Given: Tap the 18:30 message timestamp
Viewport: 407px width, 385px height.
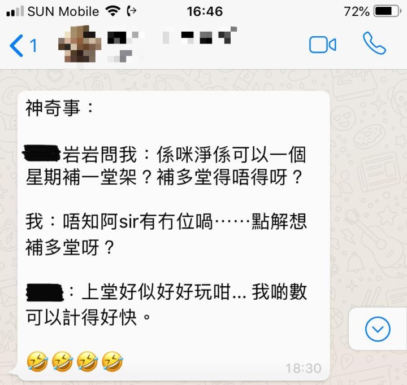Looking at the screenshot, I should pos(304,368).
